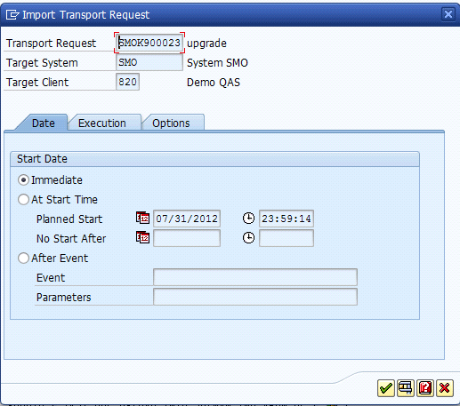
Task: Open the Options tab
Action: 171,123
